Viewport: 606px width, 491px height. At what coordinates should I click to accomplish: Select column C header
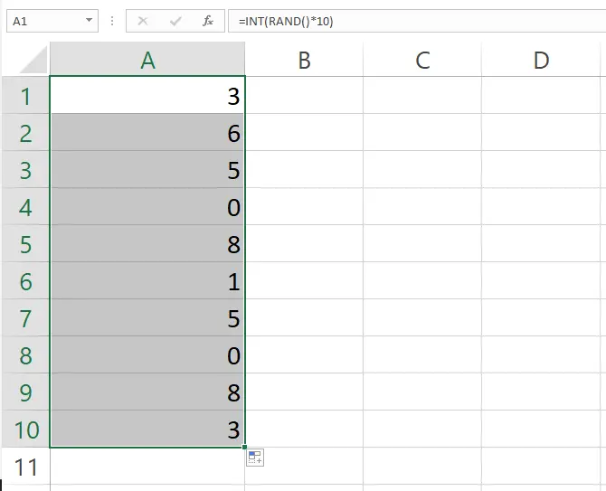click(422, 60)
